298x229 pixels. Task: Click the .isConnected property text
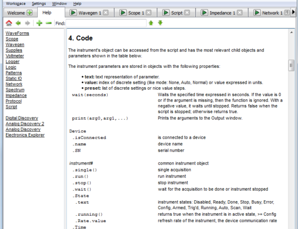(x=89, y=138)
